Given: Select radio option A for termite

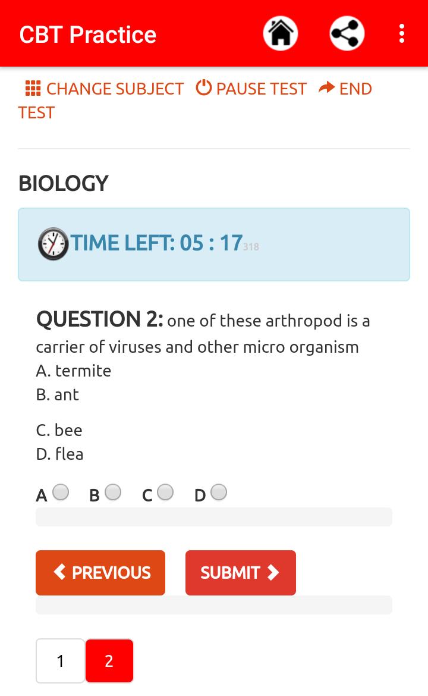Looking at the screenshot, I should (x=61, y=493).
